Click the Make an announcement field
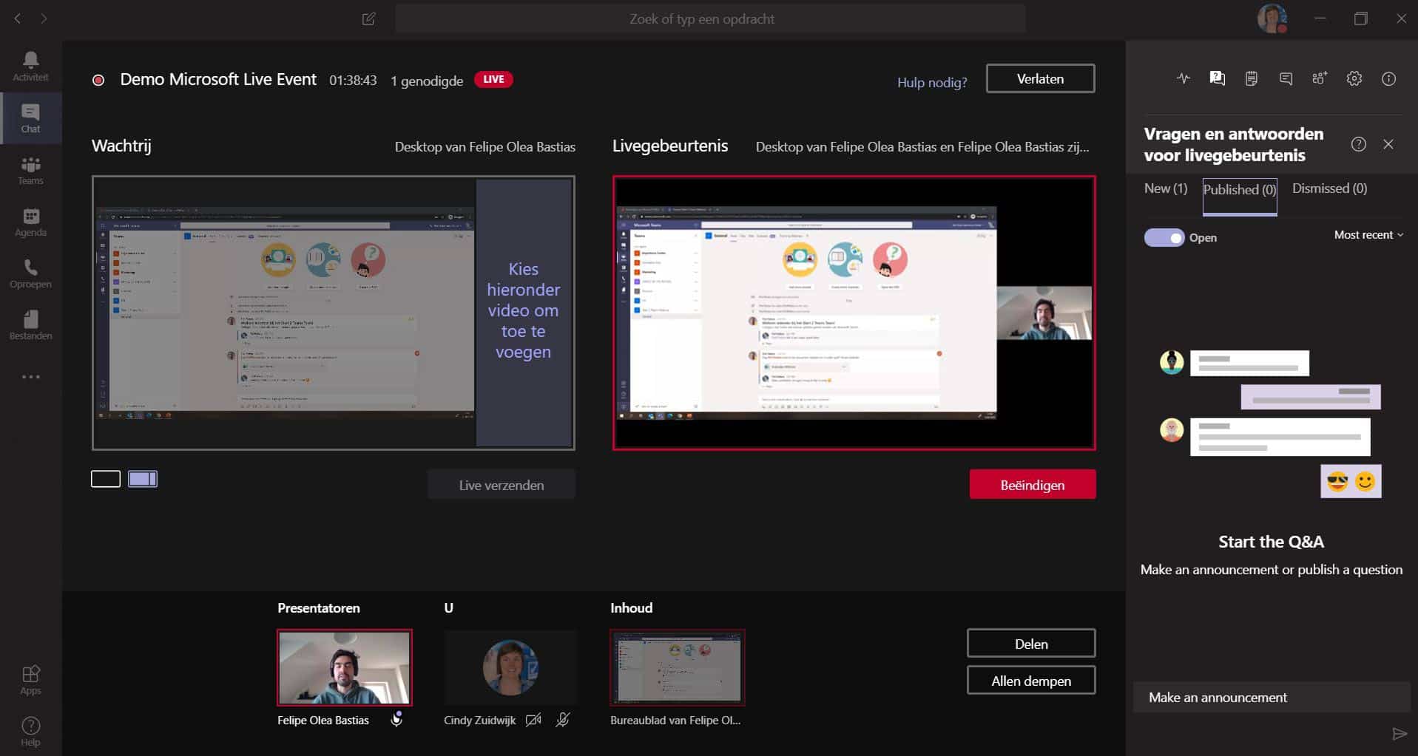The height and width of the screenshot is (756, 1418). pos(1271,697)
